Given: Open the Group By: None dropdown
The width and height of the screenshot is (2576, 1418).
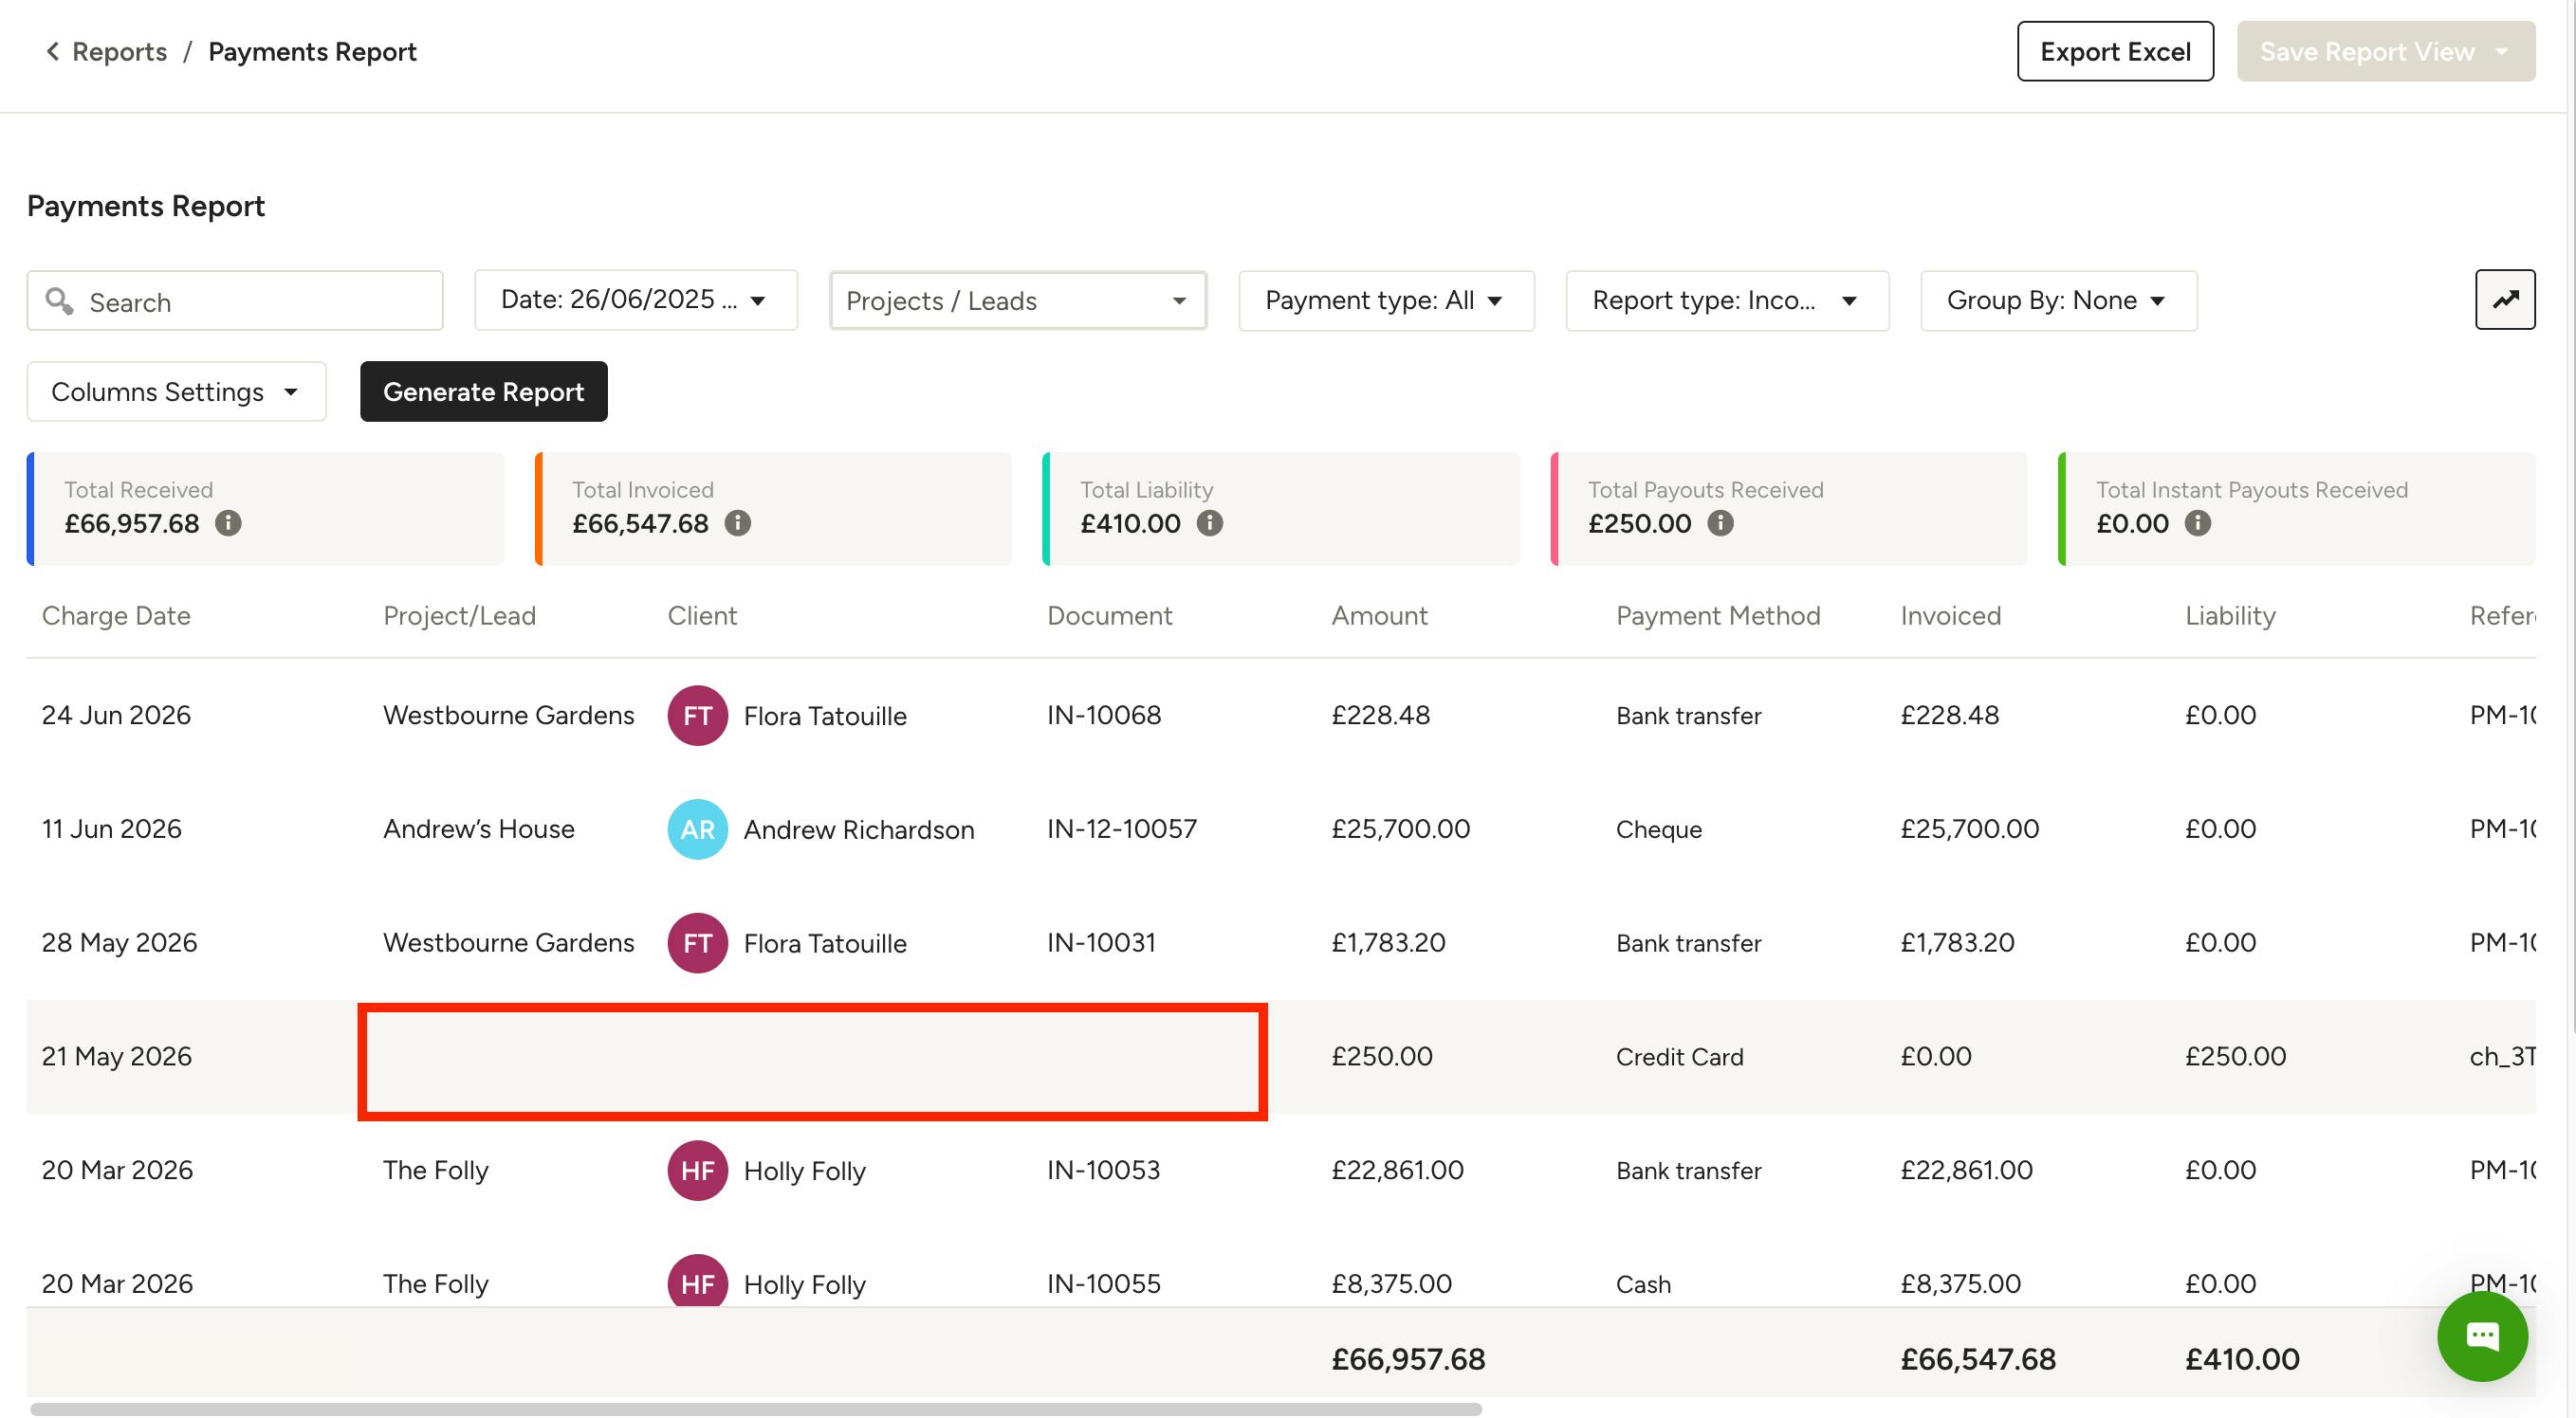Looking at the screenshot, I should point(2058,300).
